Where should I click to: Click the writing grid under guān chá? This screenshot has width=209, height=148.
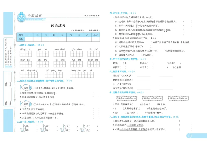94,64
